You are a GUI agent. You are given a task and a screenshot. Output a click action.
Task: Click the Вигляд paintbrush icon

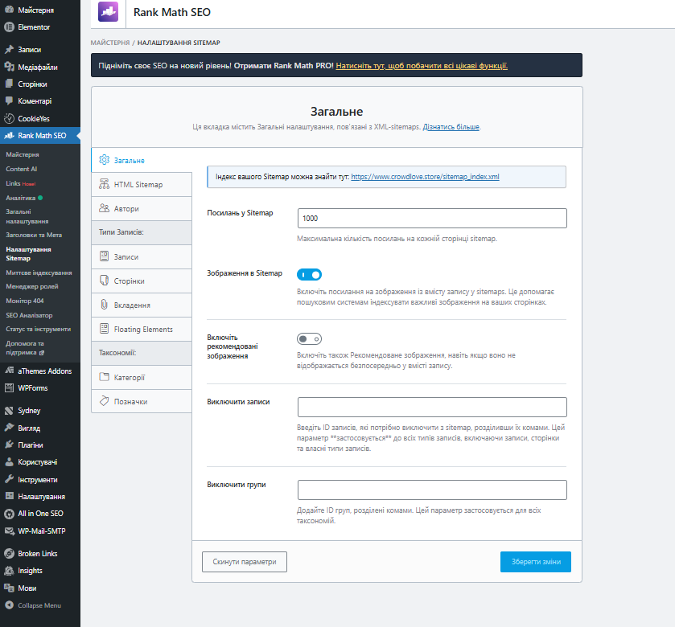pos(9,428)
